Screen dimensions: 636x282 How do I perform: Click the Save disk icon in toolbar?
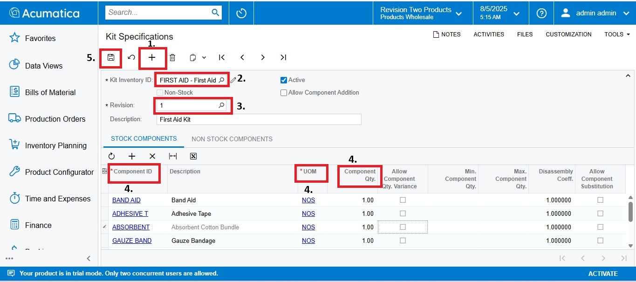[111, 57]
